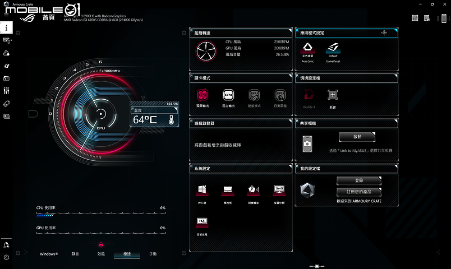The height and width of the screenshot is (269, 451).
Task: Expand the 溫度 gauge dropdown
Action: pyautogui.click(x=176, y=109)
